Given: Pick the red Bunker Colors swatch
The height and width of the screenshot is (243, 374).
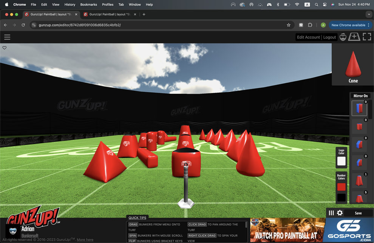Looking at the screenshot, I should click(x=342, y=187).
